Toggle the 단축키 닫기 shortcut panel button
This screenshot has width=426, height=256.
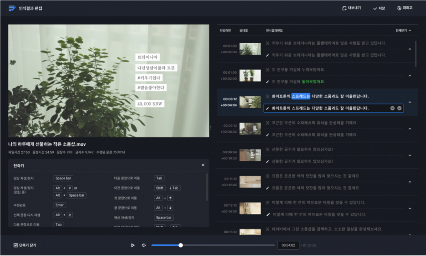tap(25, 245)
